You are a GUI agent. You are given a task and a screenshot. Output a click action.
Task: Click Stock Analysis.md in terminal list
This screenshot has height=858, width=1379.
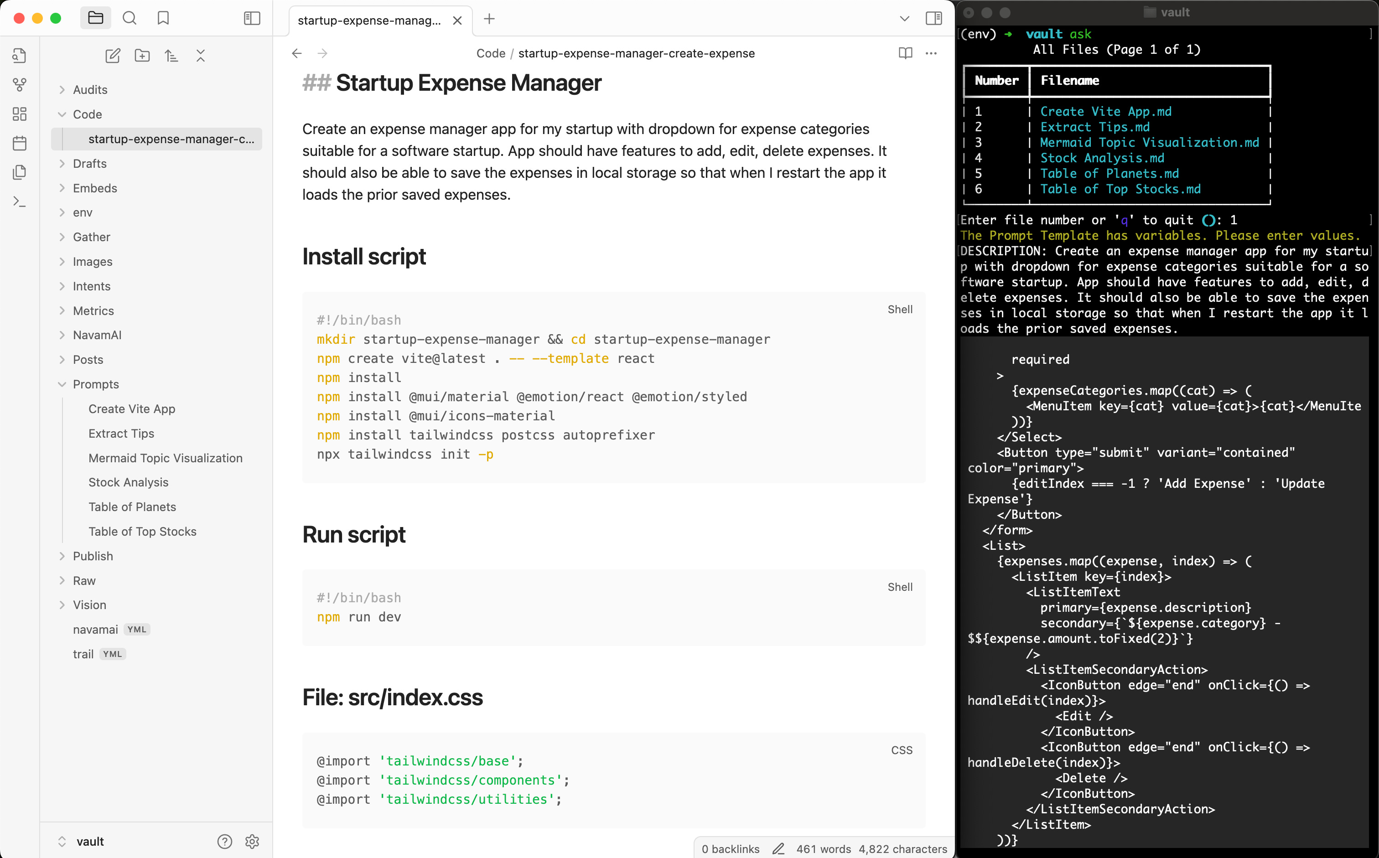pos(1102,158)
